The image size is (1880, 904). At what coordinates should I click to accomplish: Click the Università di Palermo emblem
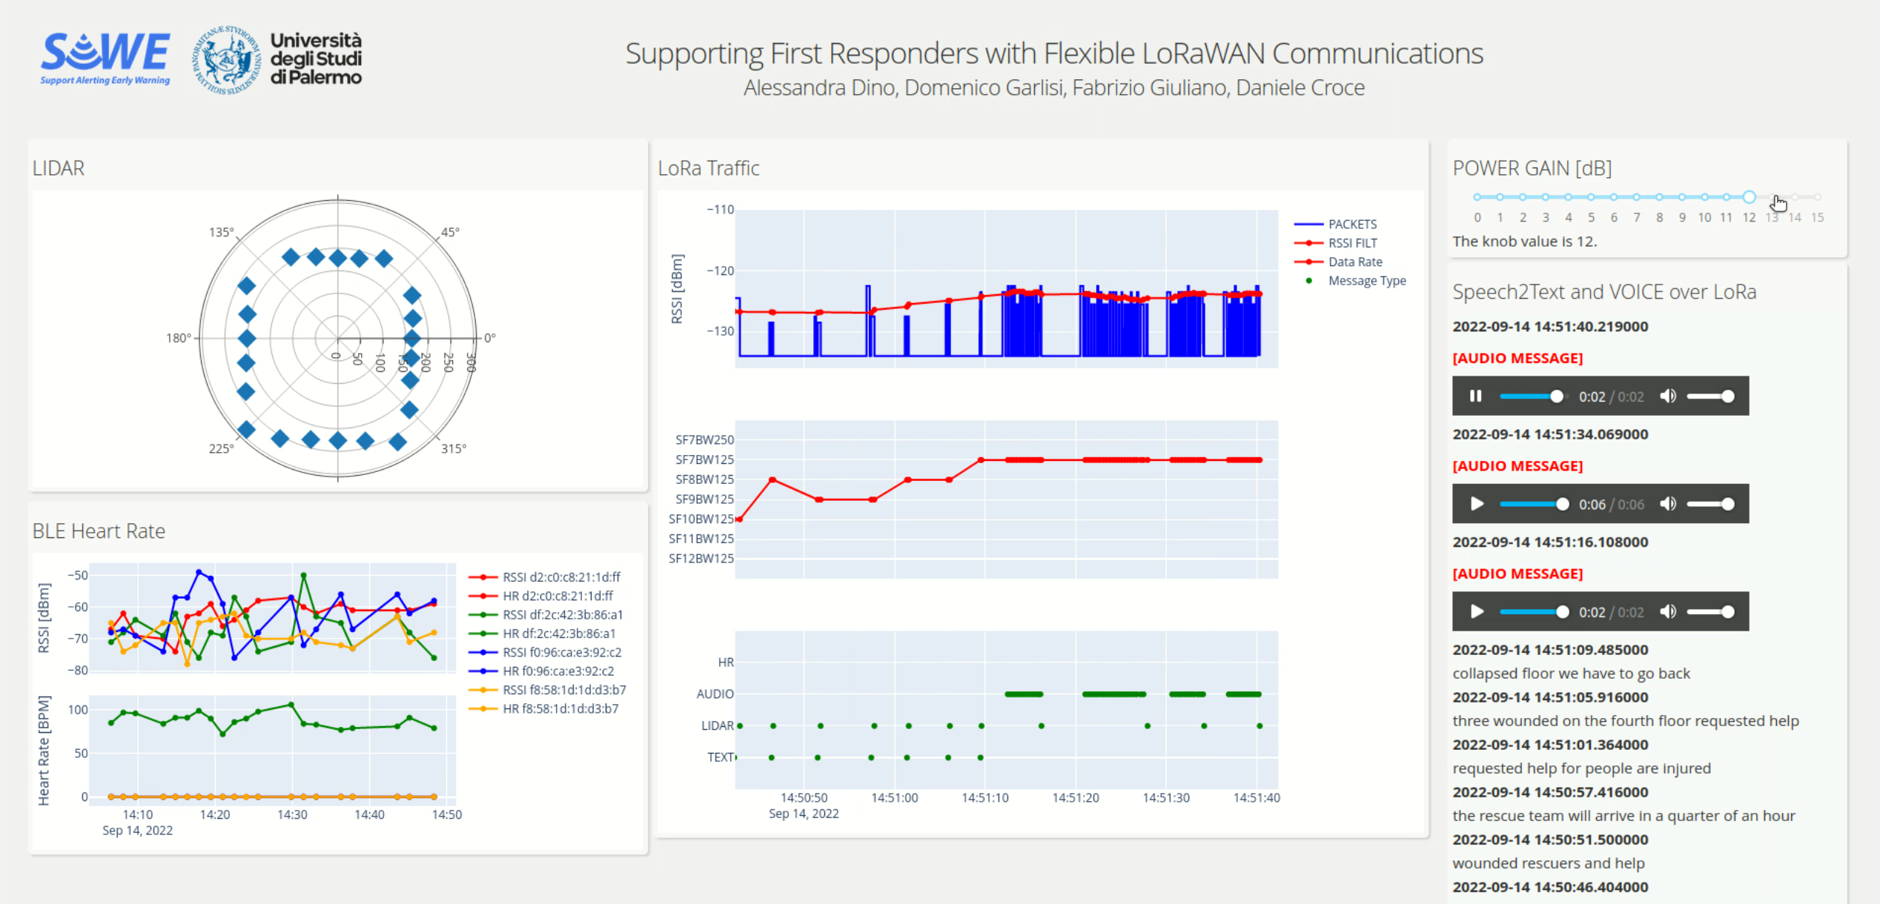(x=227, y=60)
